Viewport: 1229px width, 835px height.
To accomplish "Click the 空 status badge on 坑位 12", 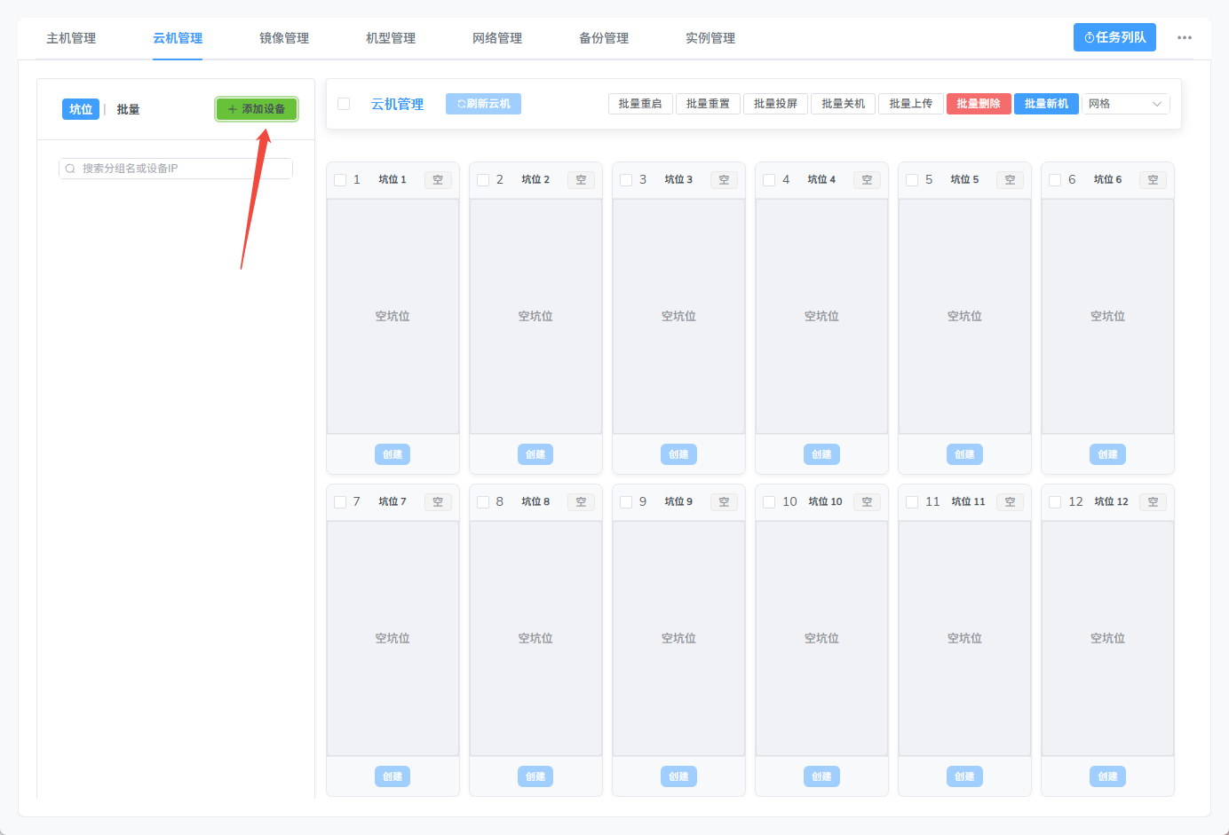I will pos(1153,501).
